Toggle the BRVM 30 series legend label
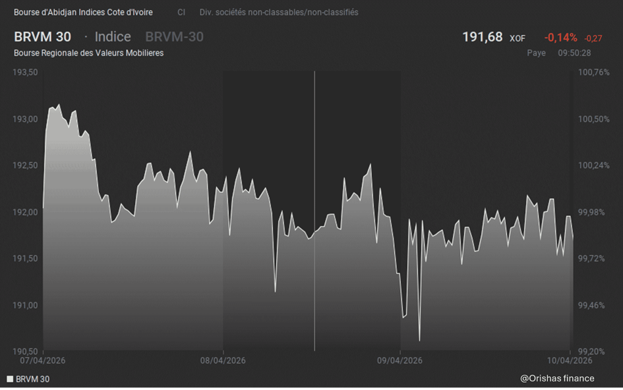The width and height of the screenshot is (623, 390). tap(32, 379)
